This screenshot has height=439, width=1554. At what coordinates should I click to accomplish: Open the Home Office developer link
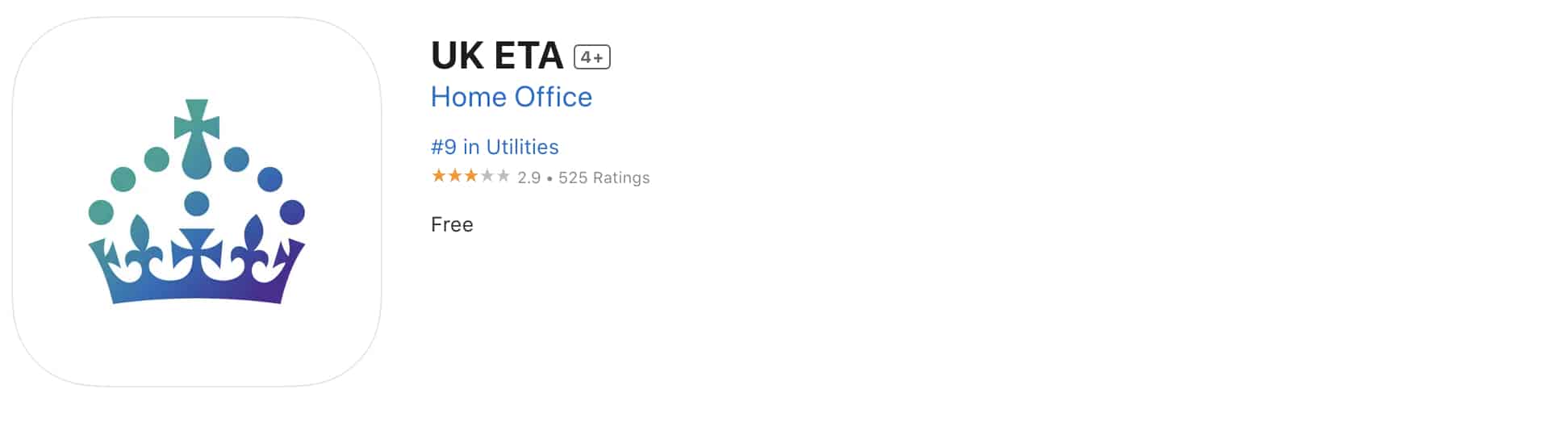pyautogui.click(x=512, y=97)
